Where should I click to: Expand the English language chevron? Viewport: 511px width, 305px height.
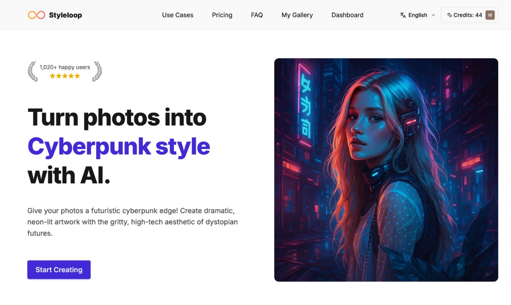[433, 15]
